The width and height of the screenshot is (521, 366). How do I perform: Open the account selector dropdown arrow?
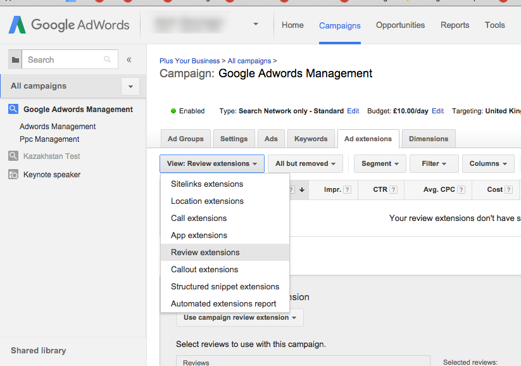(256, 24)
